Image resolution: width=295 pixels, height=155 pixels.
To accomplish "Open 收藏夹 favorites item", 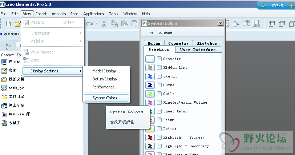I will [x=11, y=123].
